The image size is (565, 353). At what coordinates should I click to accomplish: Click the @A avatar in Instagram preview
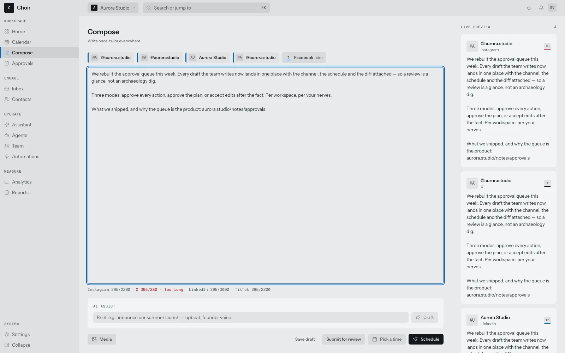click(472, 46)
